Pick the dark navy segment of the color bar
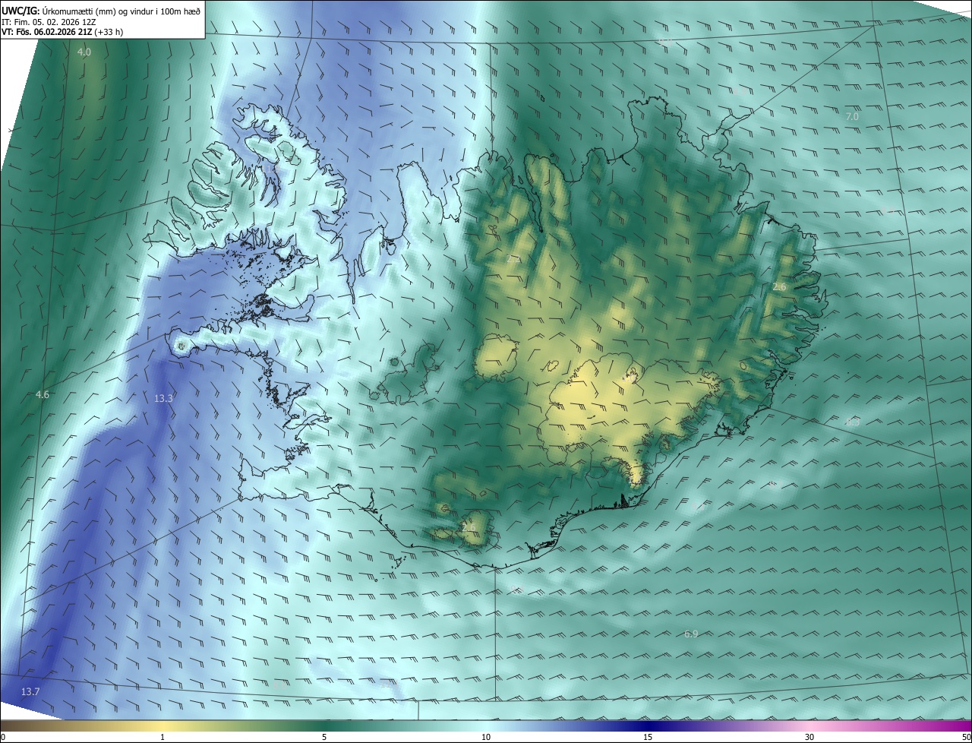 pos(648,726)
